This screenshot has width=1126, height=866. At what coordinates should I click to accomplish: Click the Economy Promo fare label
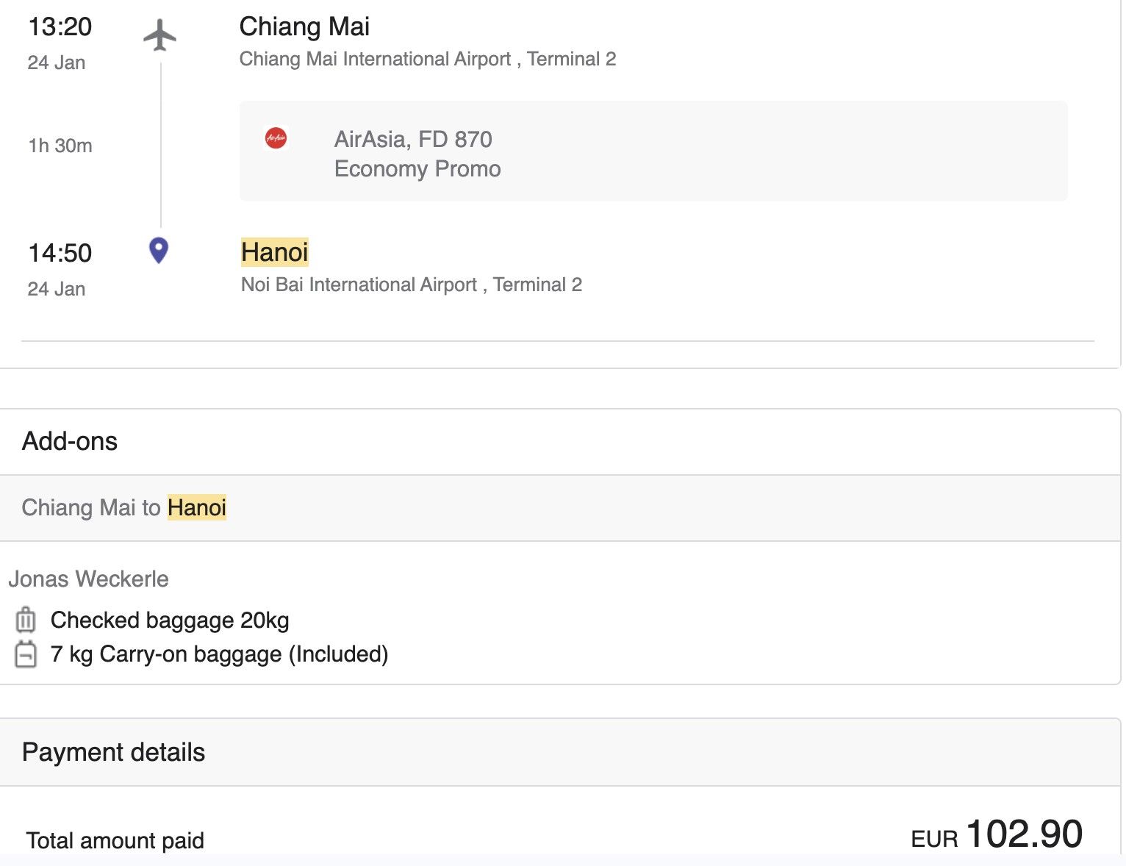tap(417, 169)
